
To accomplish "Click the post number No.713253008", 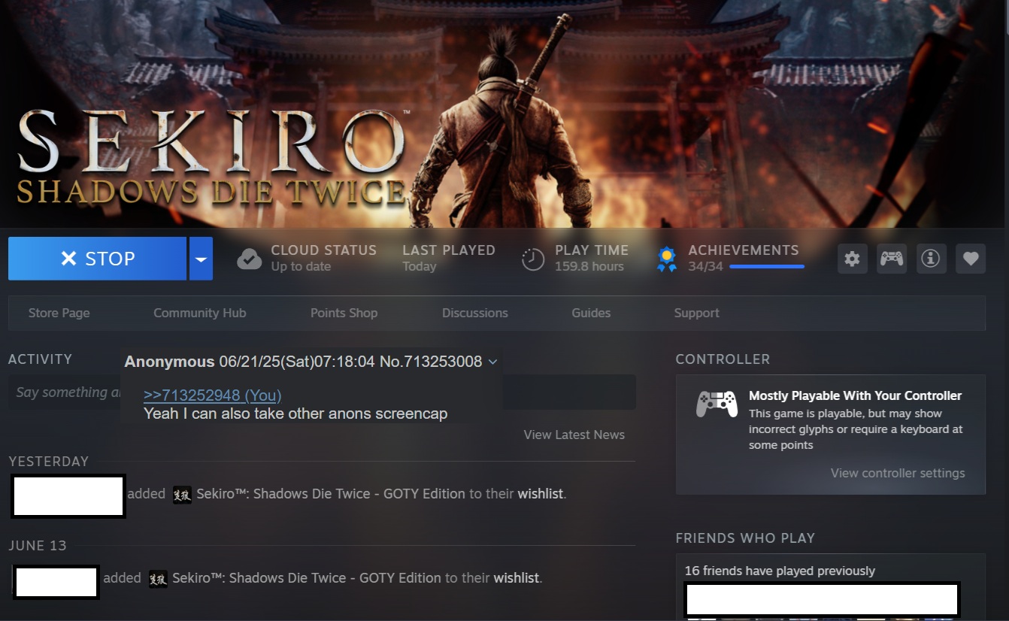I will pyautogui.click(x=431, y=362).
